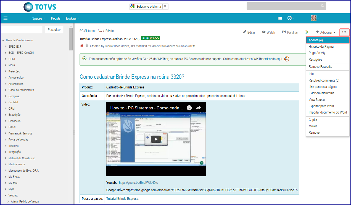
Task: Click Brindes breadcrumb link
Action: [110, 31]
